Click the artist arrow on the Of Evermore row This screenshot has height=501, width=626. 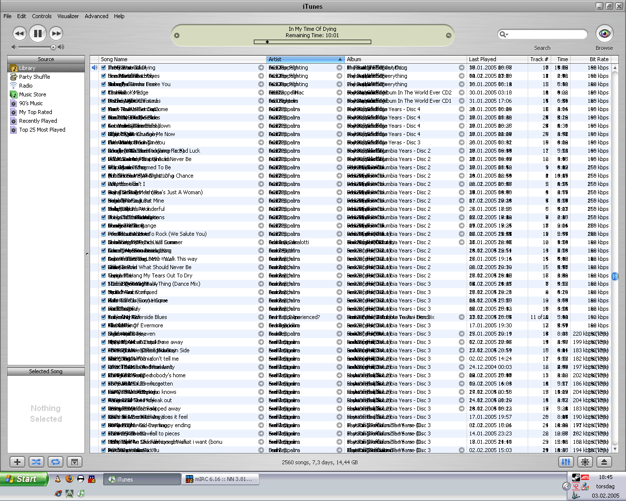click(x=339, y=325)
